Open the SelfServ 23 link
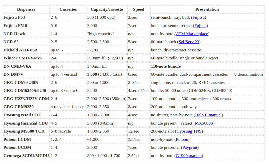Image resolution: width=269 pixels, height=164 pixels. pyautogui.click(x=189, y=42)
